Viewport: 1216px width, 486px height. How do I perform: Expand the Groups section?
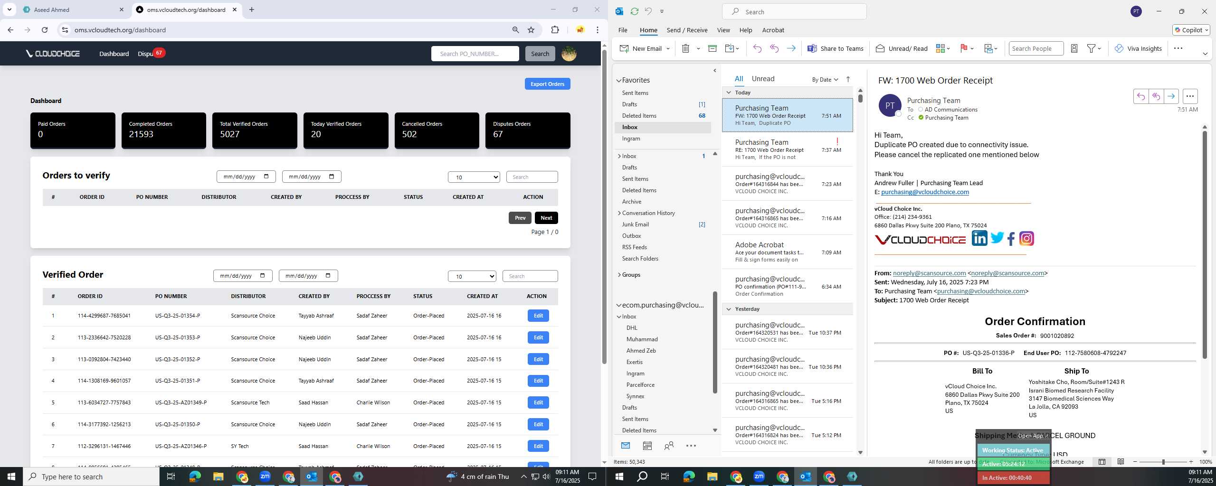point(619,275)
